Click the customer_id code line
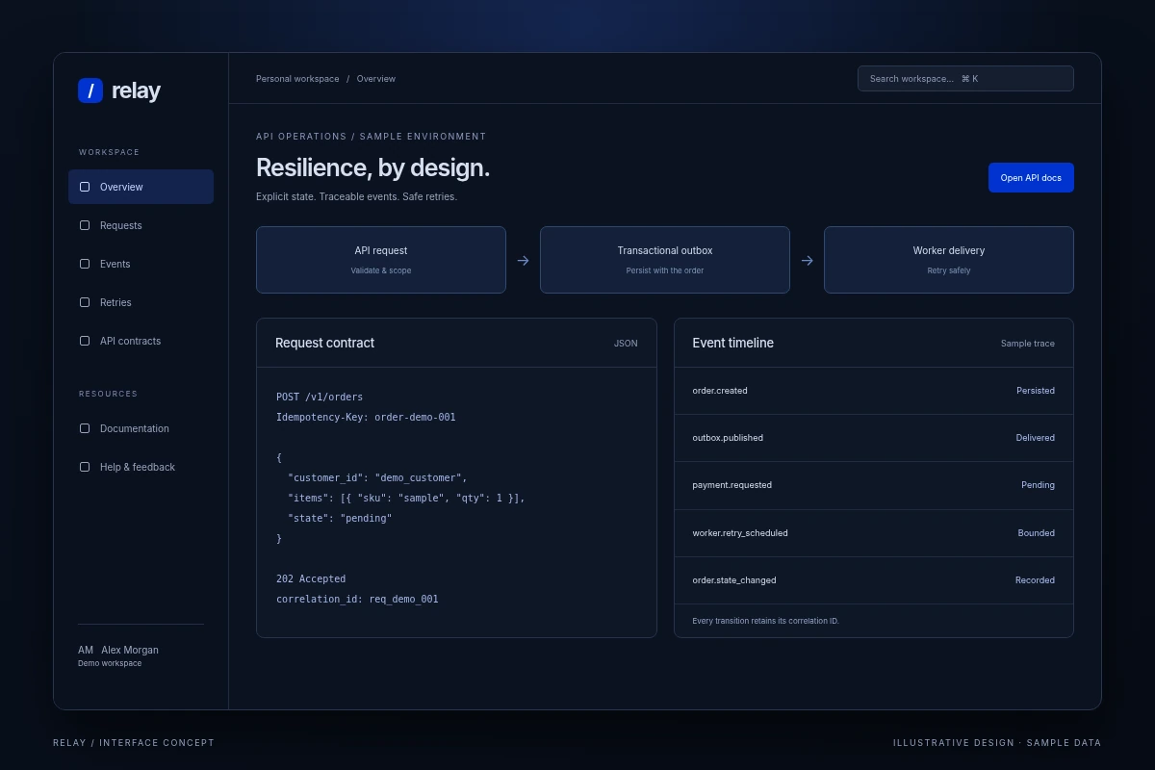The height and width of the screenshot is (770, 1155). pyautogui.click(x=377, y=478)
